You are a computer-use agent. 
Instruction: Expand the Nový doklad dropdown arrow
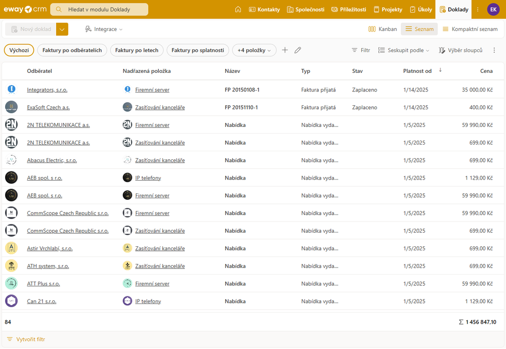pos(62,29)
